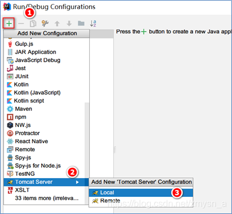This screenshot has width=232, height=214.
Task: Show the 33 items more entry
Action: (x=47, y=198)
